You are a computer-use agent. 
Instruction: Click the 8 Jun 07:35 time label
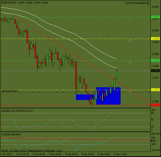click(x=23, y=154)
